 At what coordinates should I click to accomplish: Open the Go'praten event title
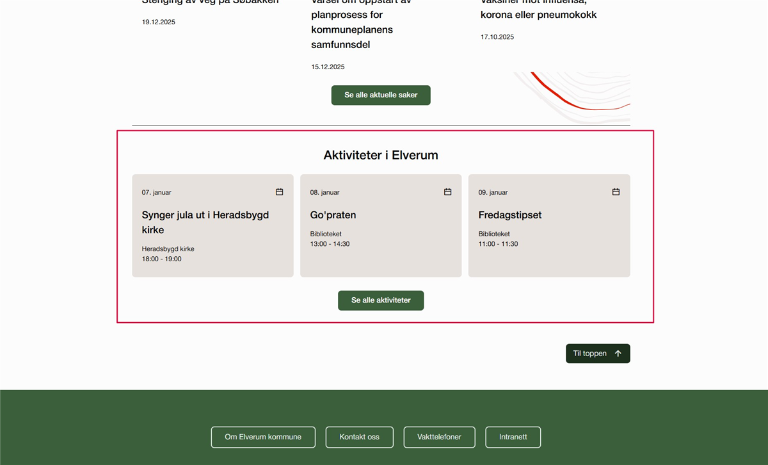tap(333, 215)
